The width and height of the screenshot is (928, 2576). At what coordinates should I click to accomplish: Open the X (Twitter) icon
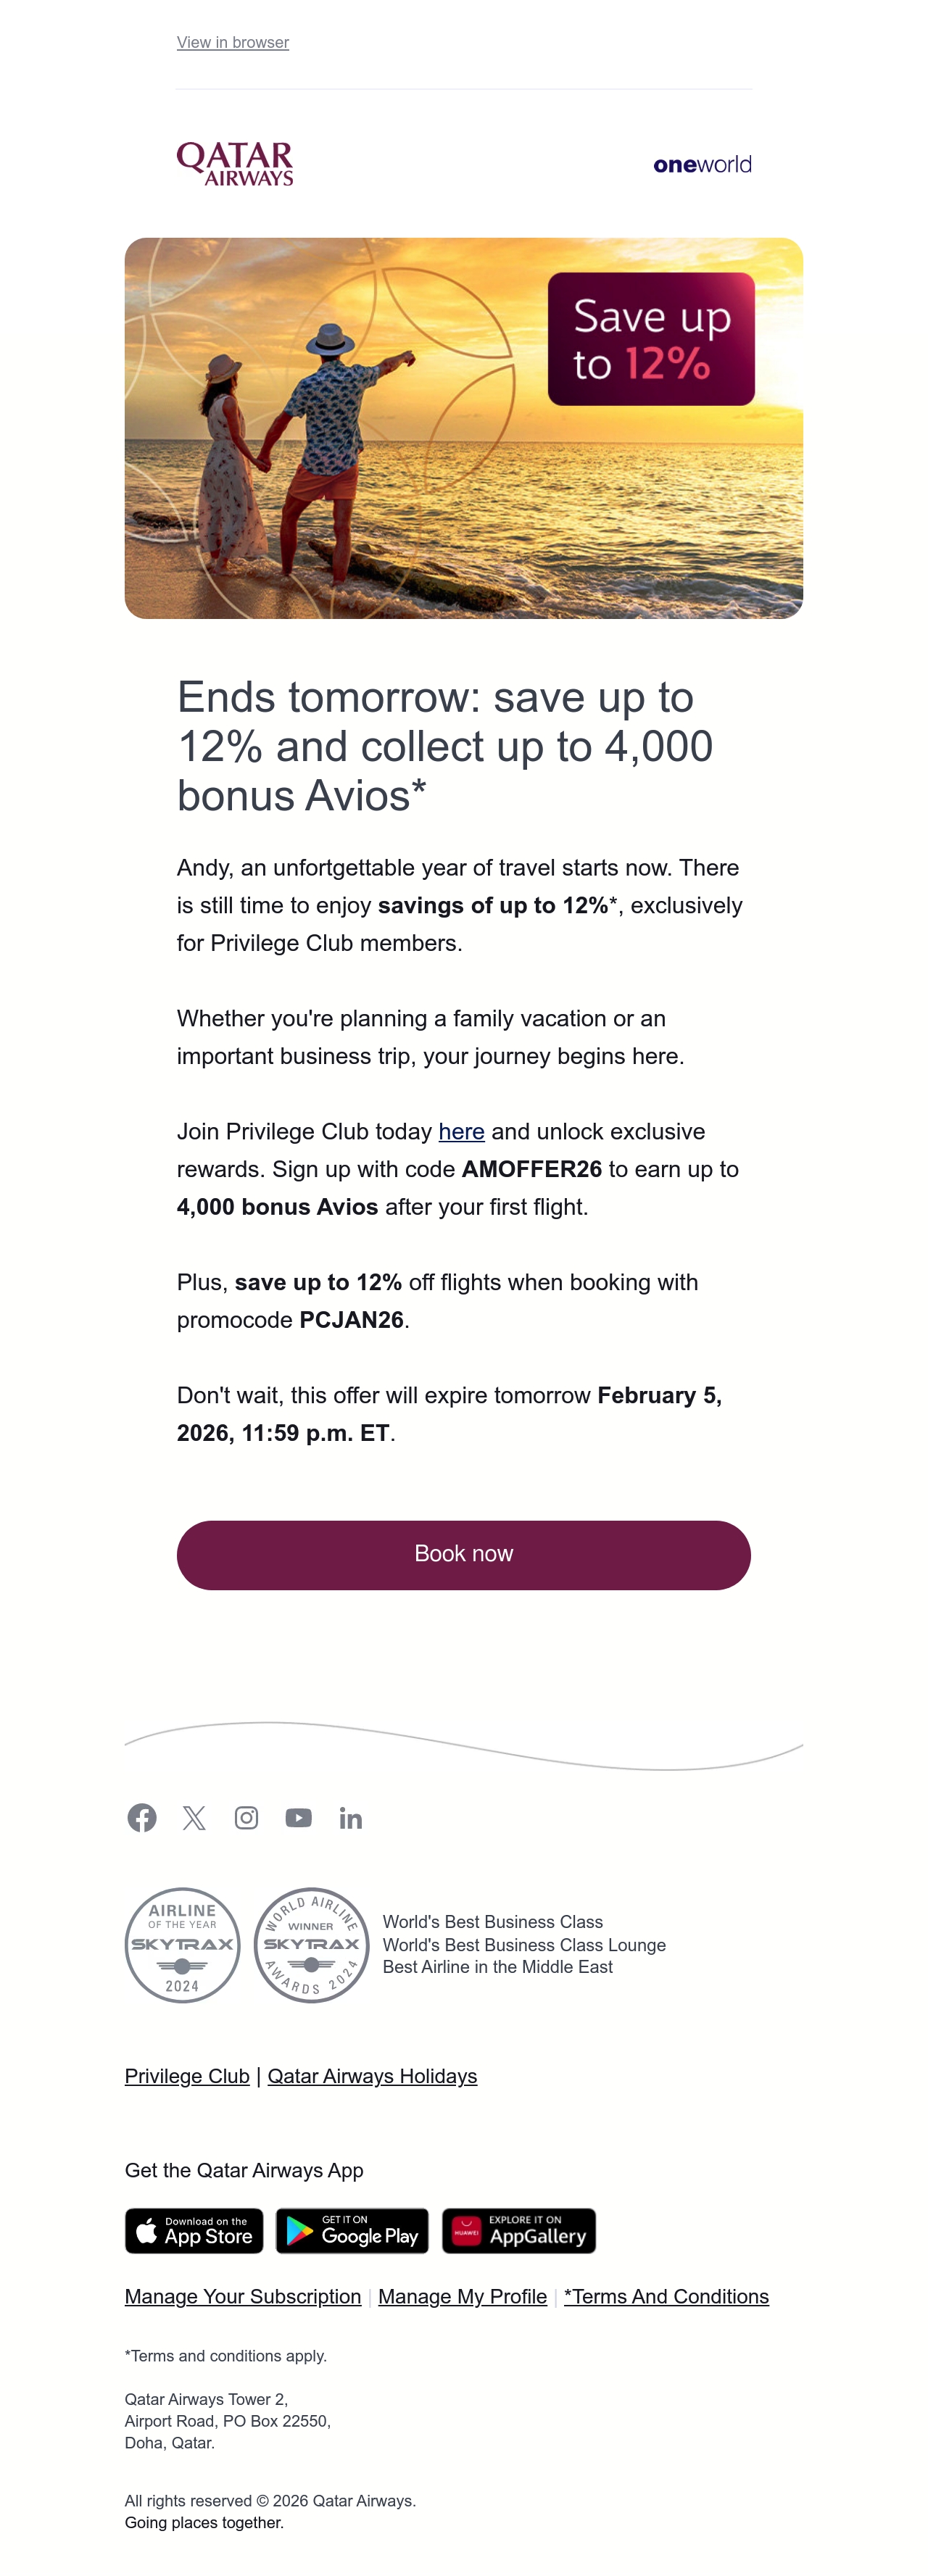pyautogui.click(x=194, y=1817)
